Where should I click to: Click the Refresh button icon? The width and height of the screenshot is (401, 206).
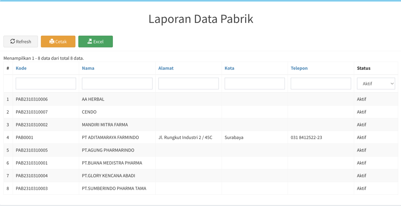click(13, 41)
